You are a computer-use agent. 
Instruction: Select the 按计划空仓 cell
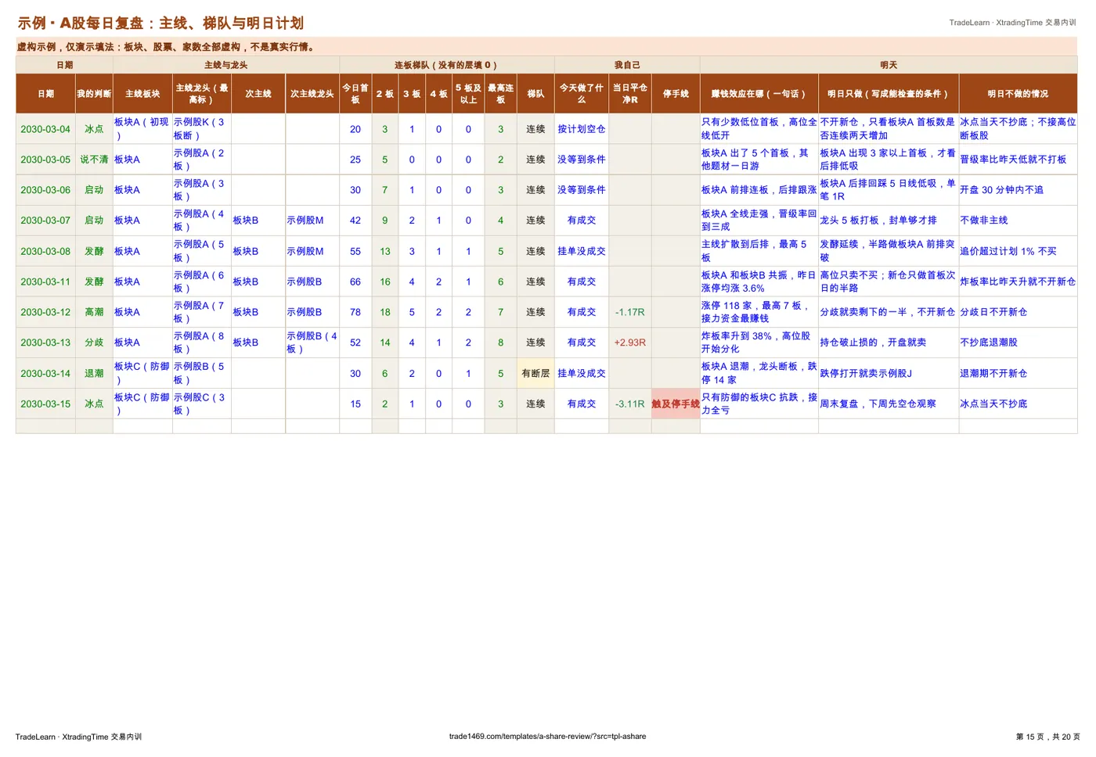point(582,129)
